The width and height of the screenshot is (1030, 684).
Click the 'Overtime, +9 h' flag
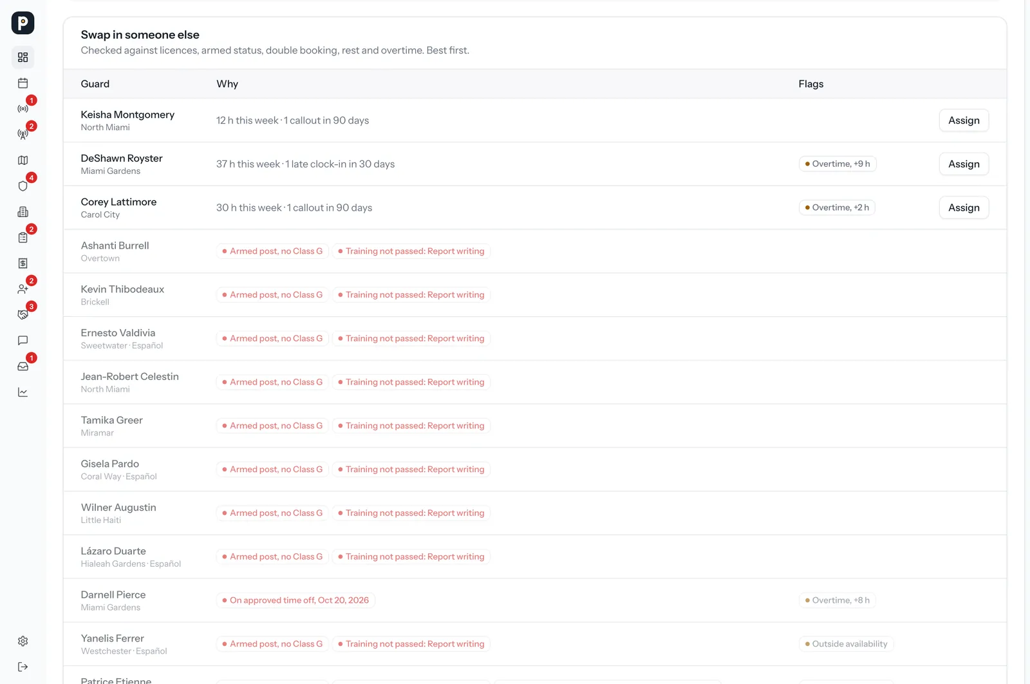(838, 164)
